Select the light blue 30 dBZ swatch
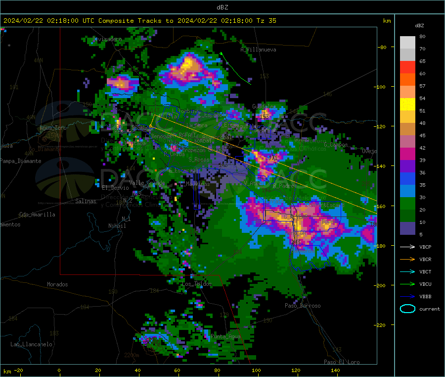445x377 pixels. point(407,191)
